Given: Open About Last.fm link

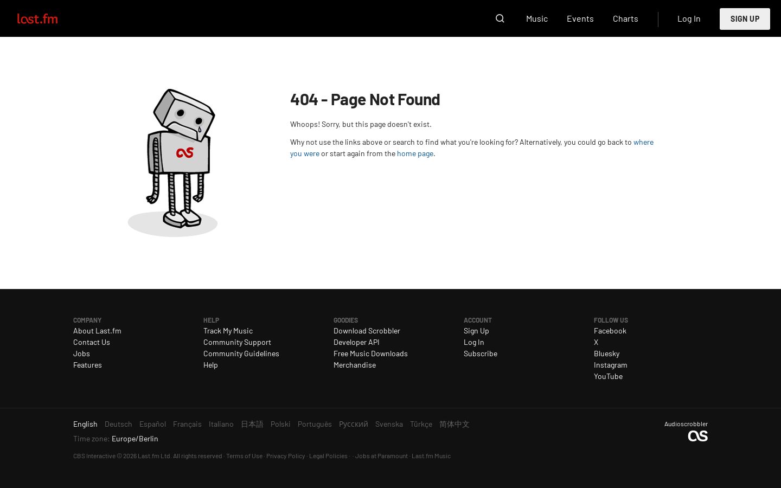Looking at the screenshot, I should tap(97, 331).
